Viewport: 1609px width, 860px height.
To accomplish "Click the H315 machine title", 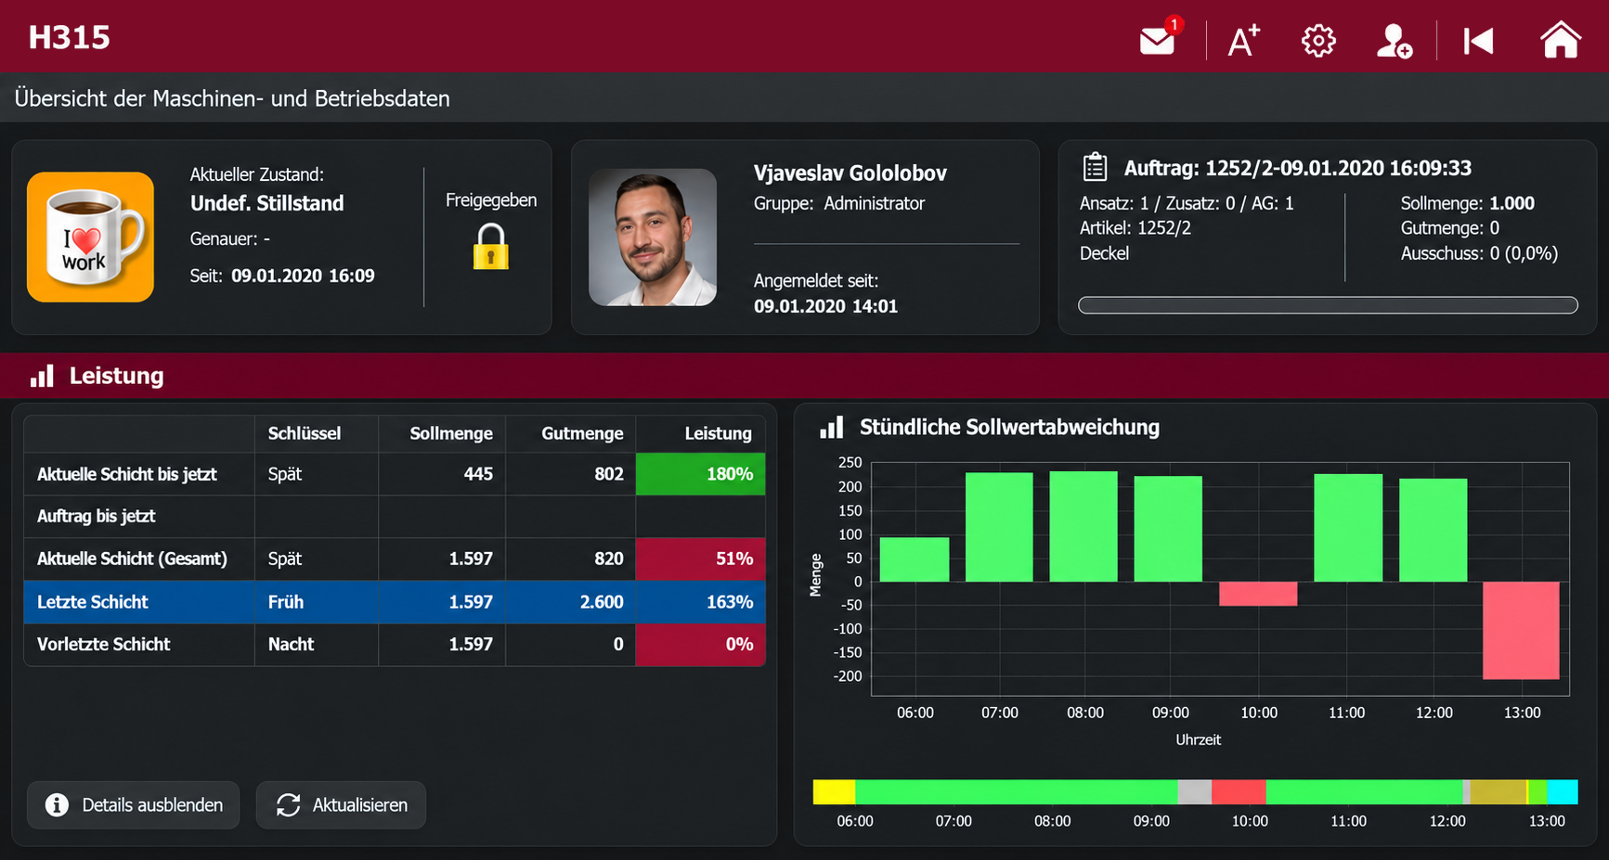I will [69, 38].
